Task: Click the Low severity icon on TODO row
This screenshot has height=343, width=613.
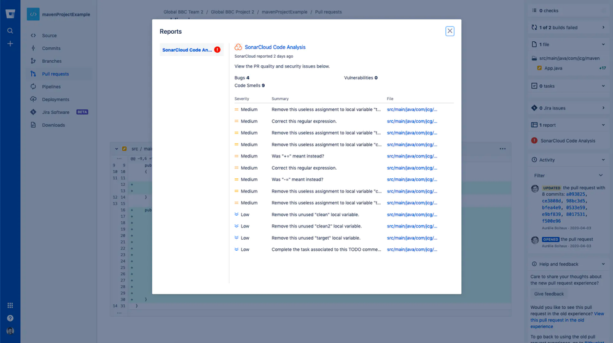Action: pyautogui.click(x=236, y=249)
